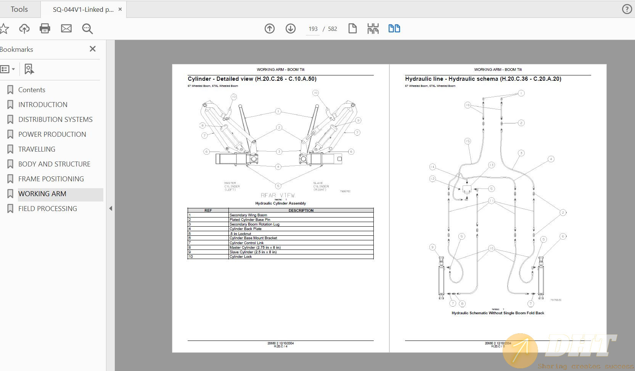Click the upload to cloud icon
635x371 pixels.
coord(24,29)
